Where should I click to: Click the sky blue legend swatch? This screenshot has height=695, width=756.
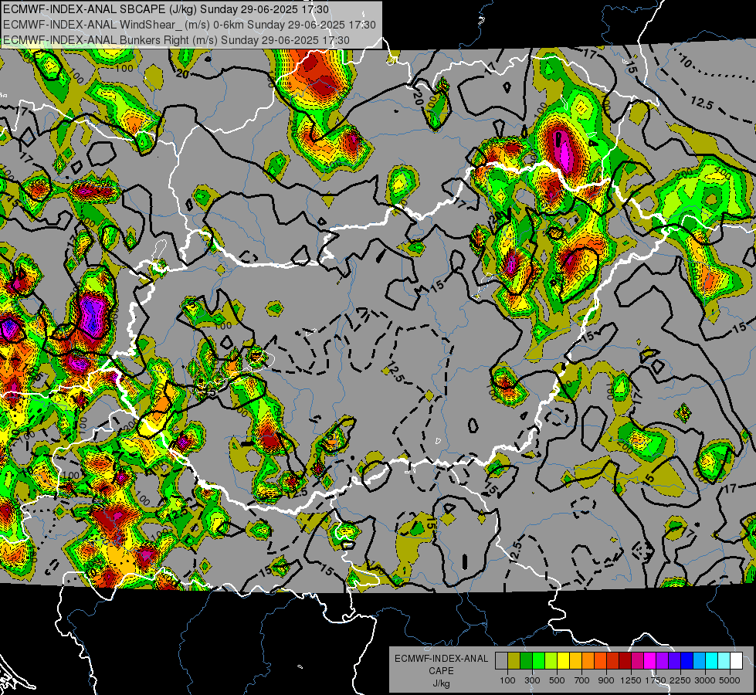click(699, 661)
